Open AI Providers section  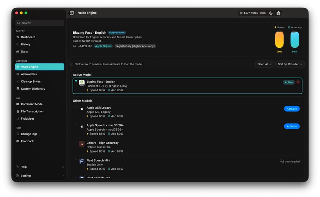pyautogui.click(x=39, y=74)
